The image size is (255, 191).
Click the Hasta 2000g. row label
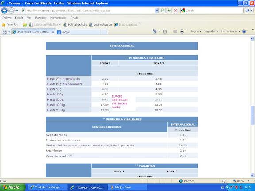[x=56, y=110]
